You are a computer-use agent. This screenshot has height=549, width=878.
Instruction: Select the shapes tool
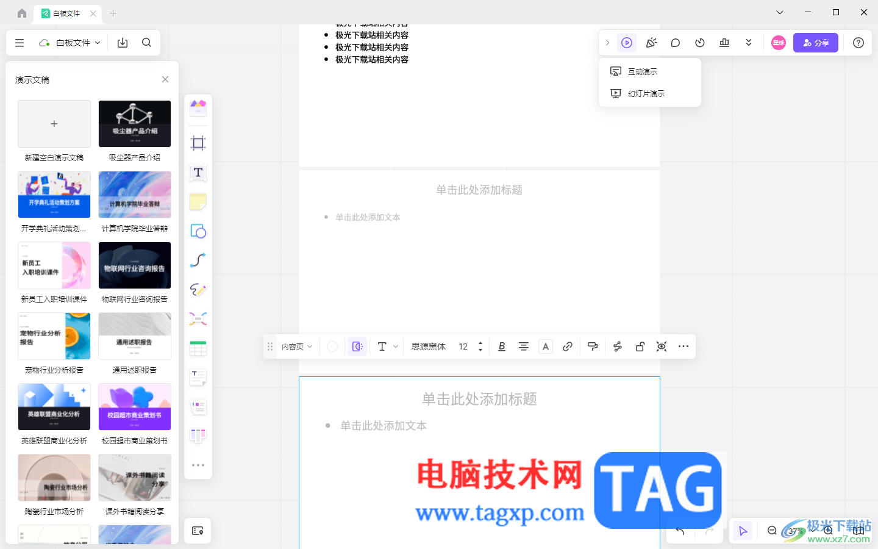198,231
